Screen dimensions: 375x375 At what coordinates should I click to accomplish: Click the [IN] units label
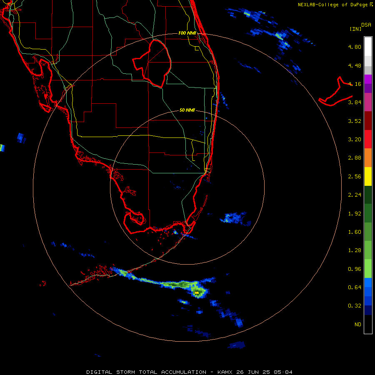[355, 29]
